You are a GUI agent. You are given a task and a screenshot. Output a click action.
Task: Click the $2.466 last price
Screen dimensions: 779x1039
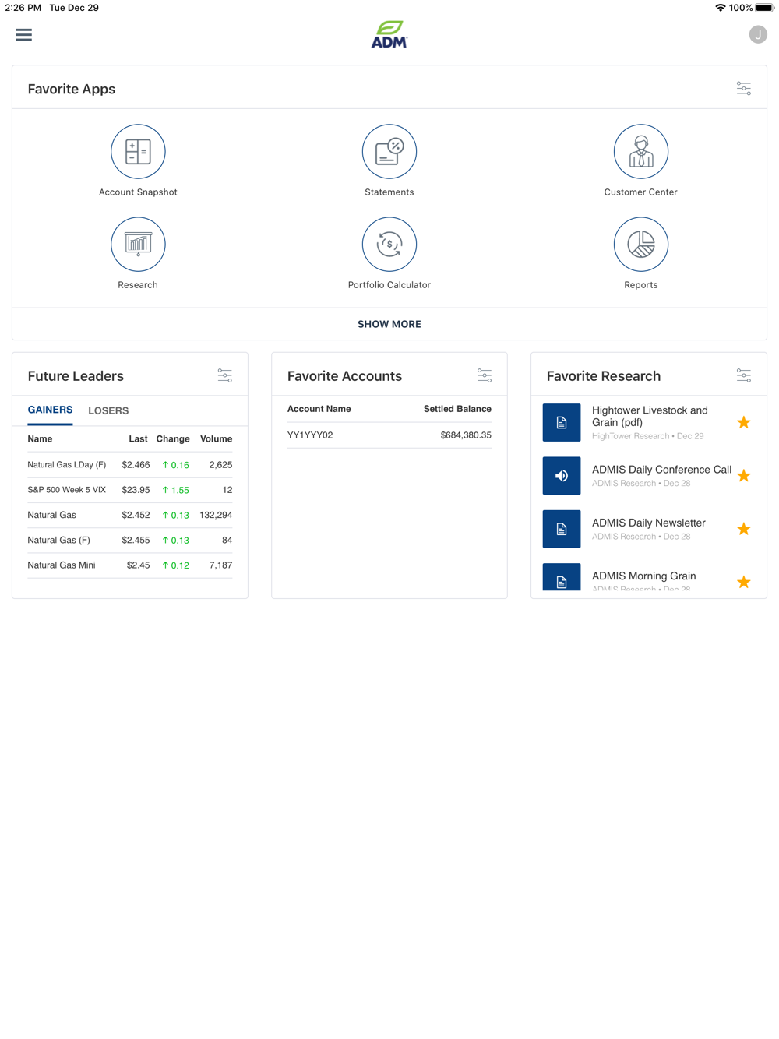pyautogui.click(x=136, y=465)
